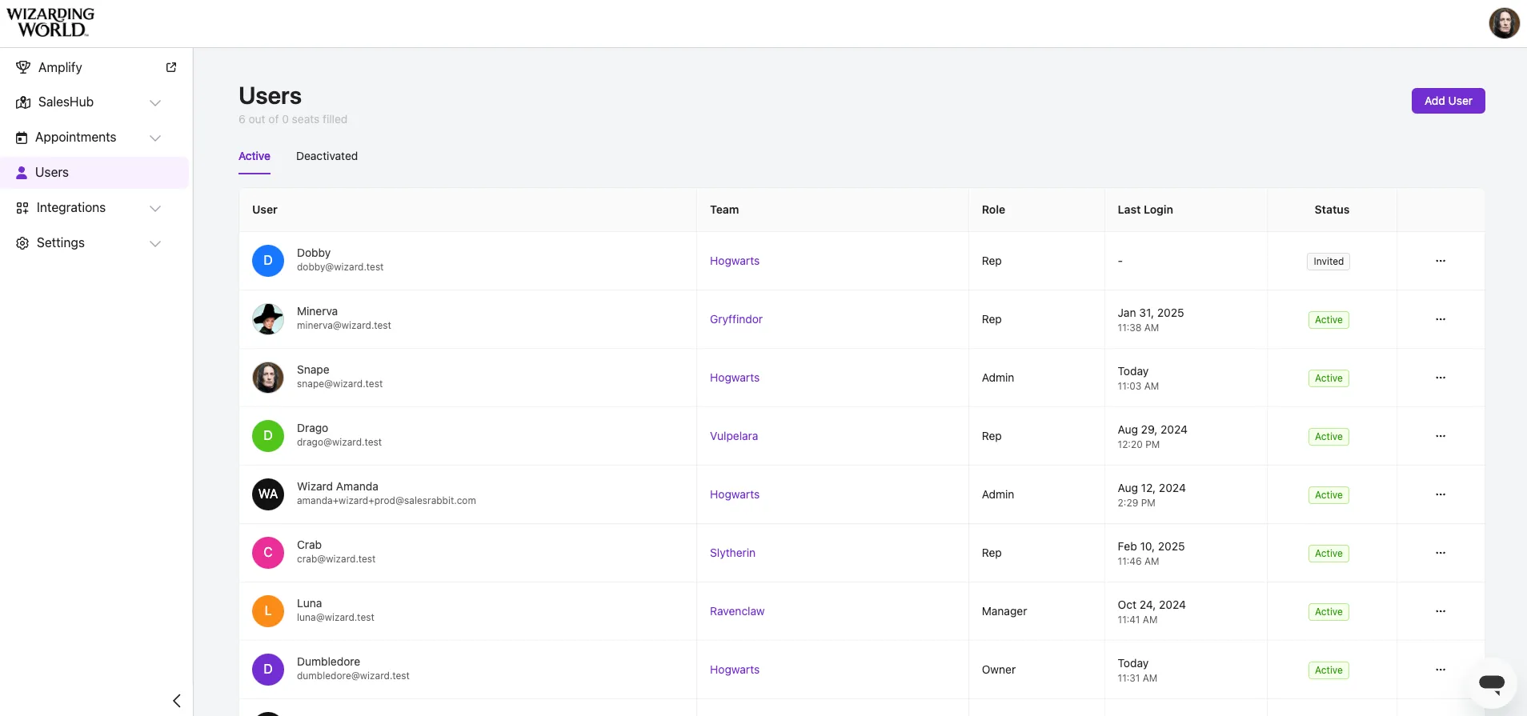Click the Amplify external link icon
This screenshot has height=716, width=1527.
[171, 67]
